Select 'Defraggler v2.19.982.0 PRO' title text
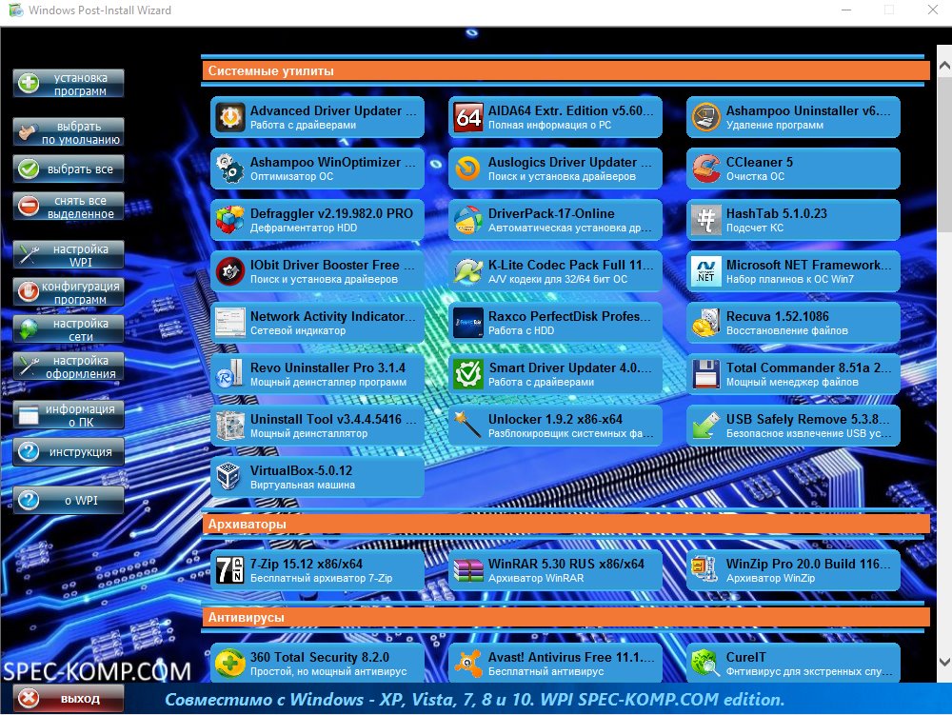The image size is (952, 715). [331, 213]
